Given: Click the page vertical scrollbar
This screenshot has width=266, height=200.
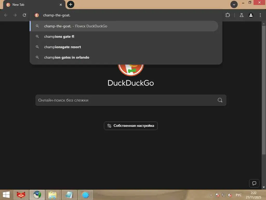Looking at the screenshot, I should click(264, 90).
